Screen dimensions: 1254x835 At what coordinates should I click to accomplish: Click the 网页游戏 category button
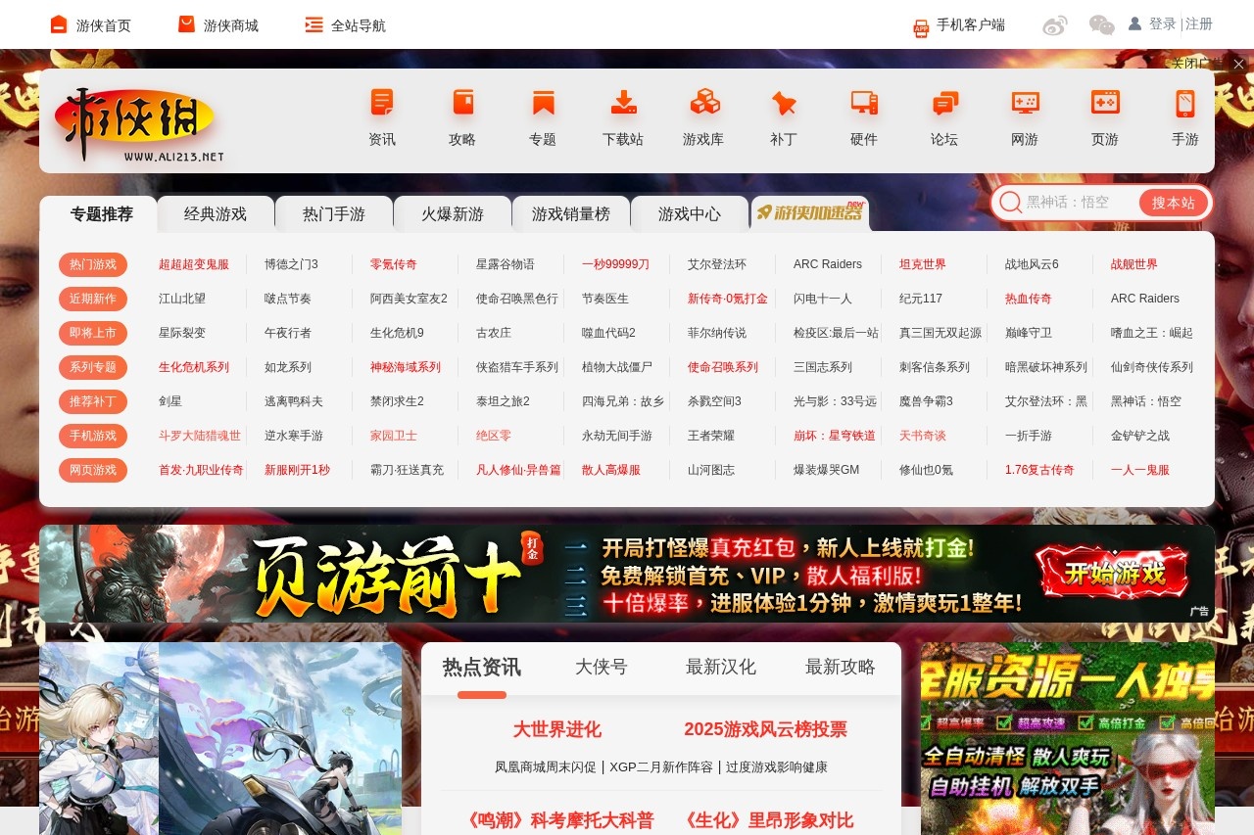click(x=93, y=470)
